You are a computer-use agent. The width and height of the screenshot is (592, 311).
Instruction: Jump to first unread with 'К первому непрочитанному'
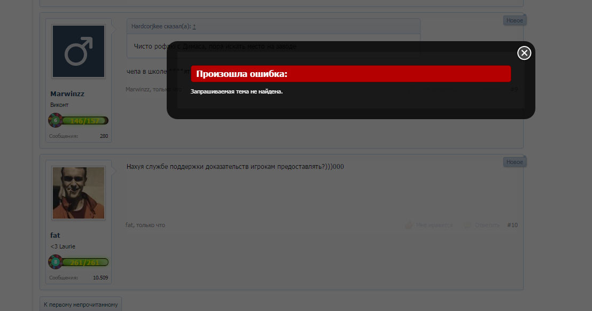point(81,305)
